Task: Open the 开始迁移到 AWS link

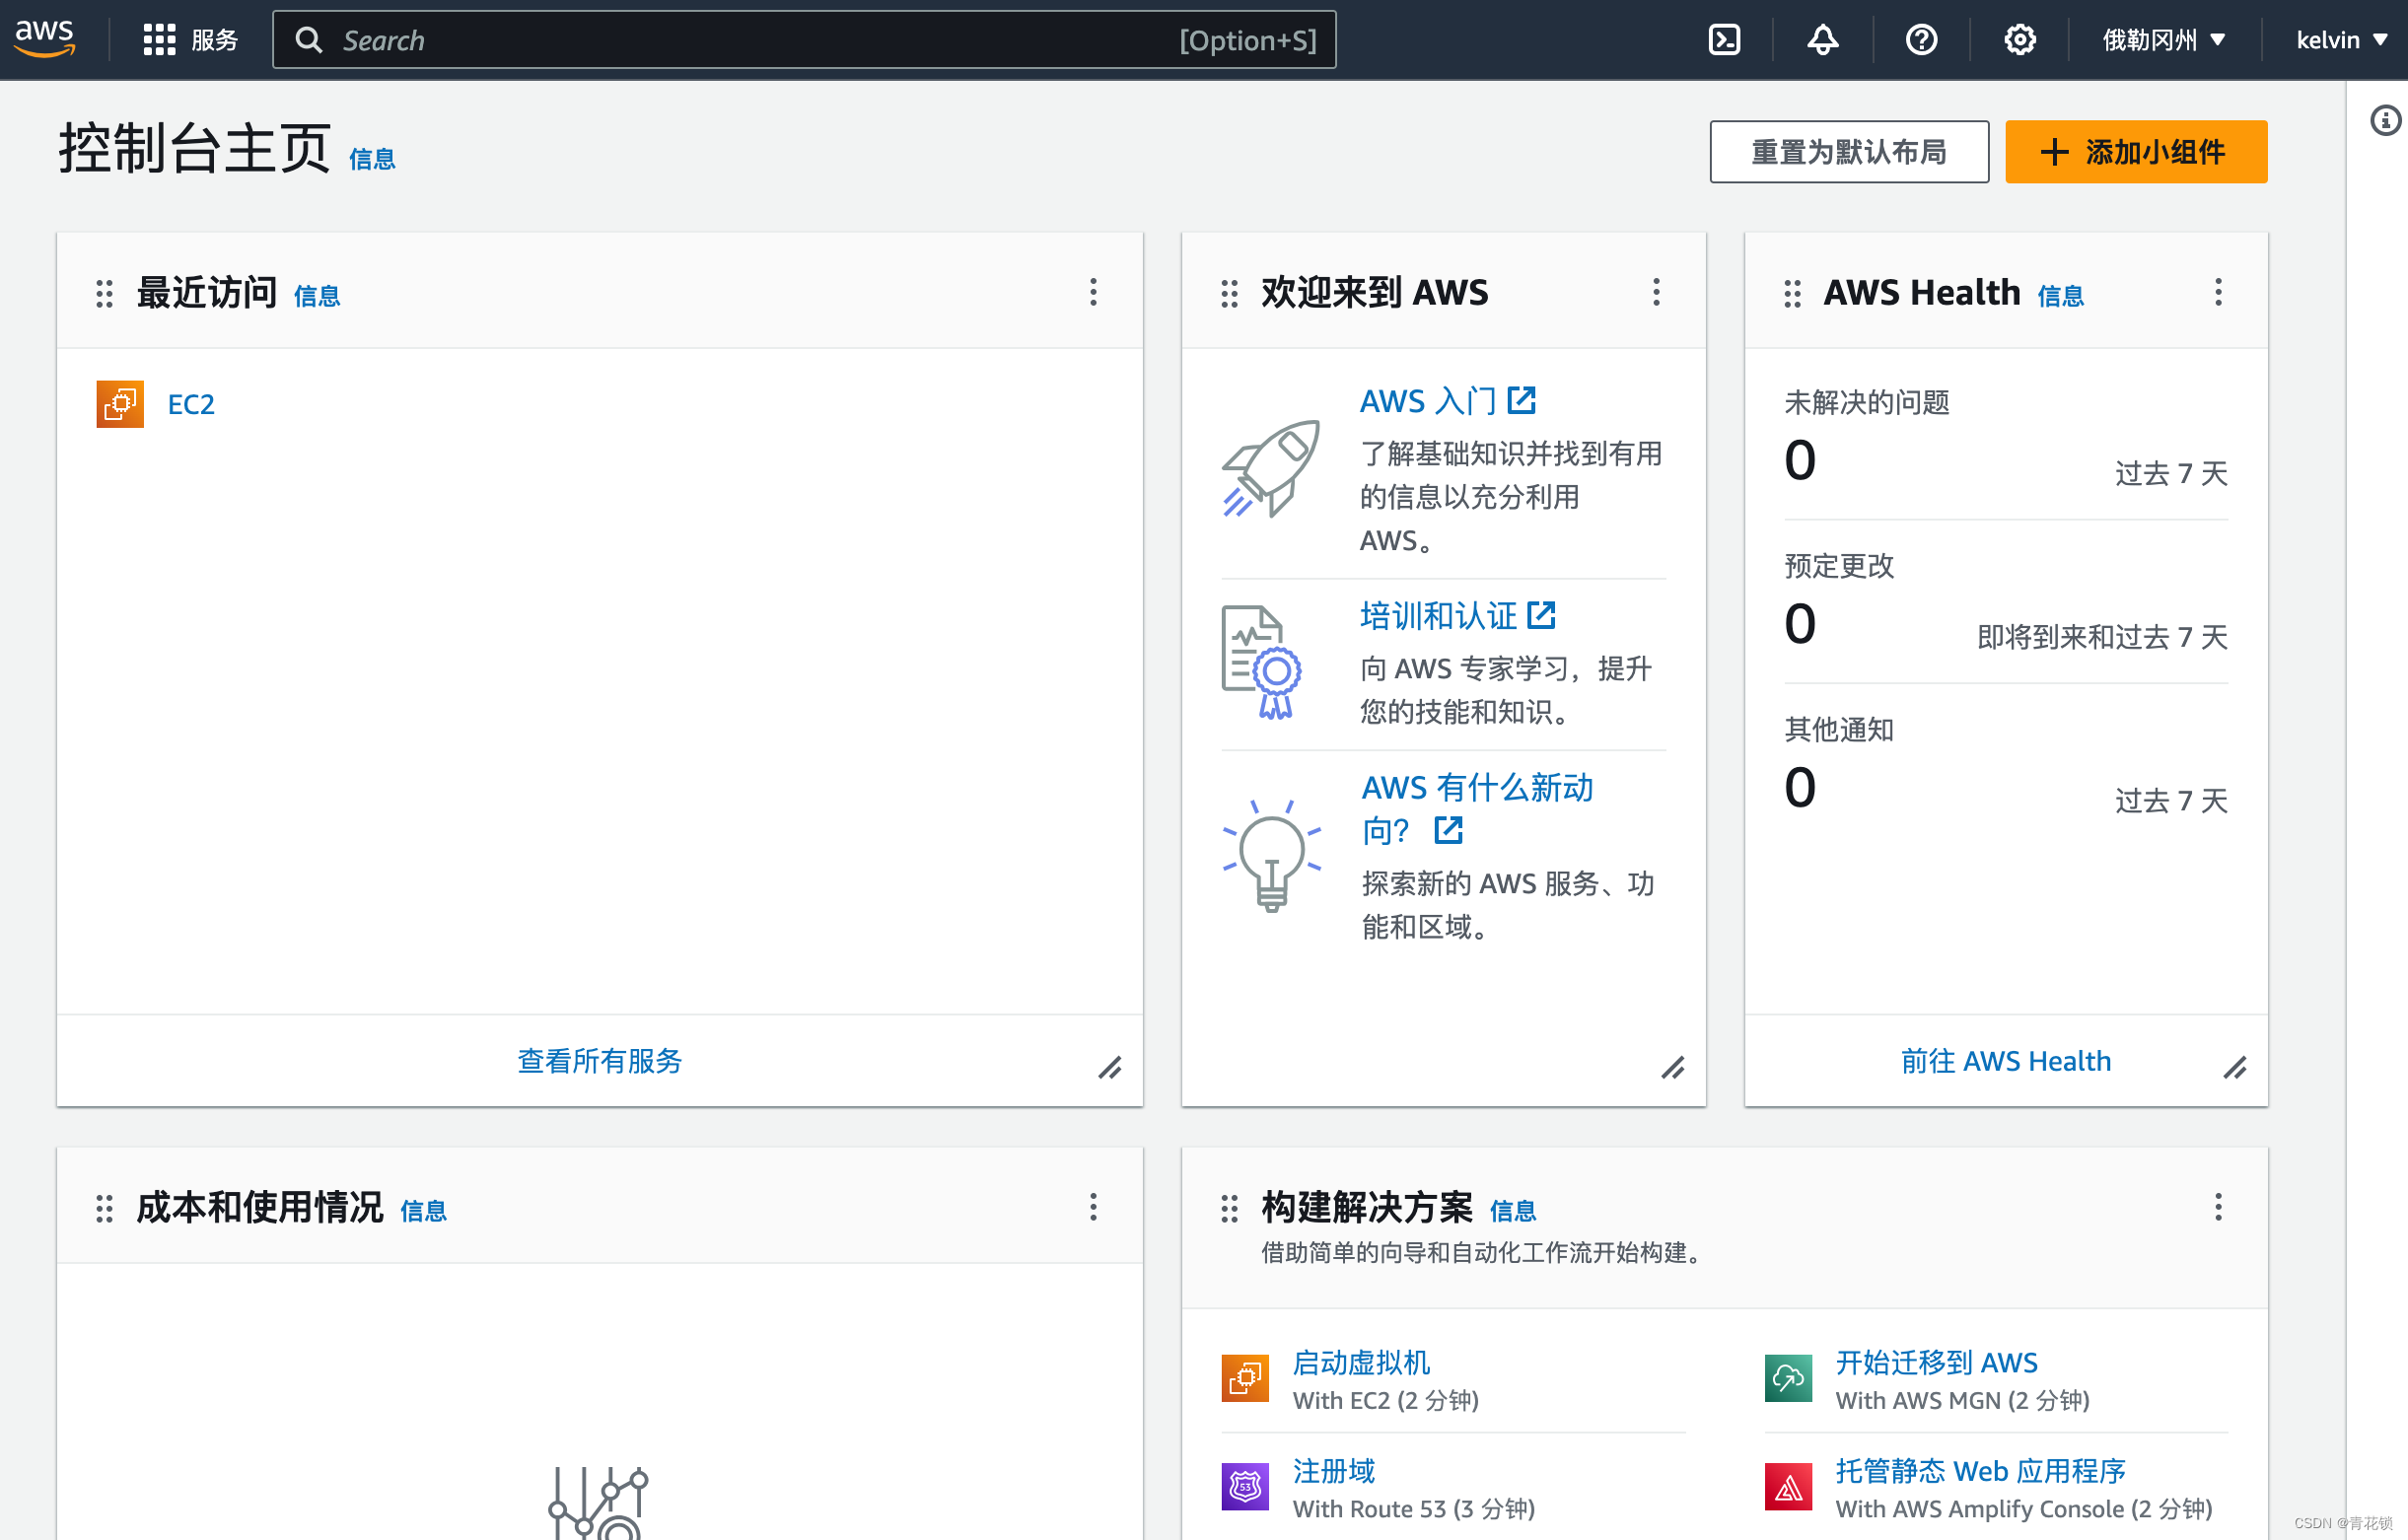Action: [x=1936, y=1363]
